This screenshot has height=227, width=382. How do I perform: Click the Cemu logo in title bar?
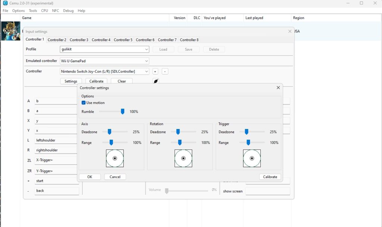(5, 3)
